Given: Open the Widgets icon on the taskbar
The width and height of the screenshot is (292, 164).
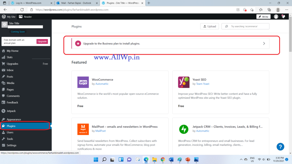Looking at the screenshot, I should pyautogui.click(x=121, y=159).
